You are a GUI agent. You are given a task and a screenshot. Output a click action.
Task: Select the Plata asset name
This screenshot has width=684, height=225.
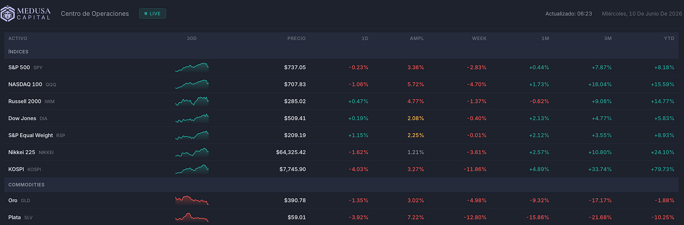15,217
